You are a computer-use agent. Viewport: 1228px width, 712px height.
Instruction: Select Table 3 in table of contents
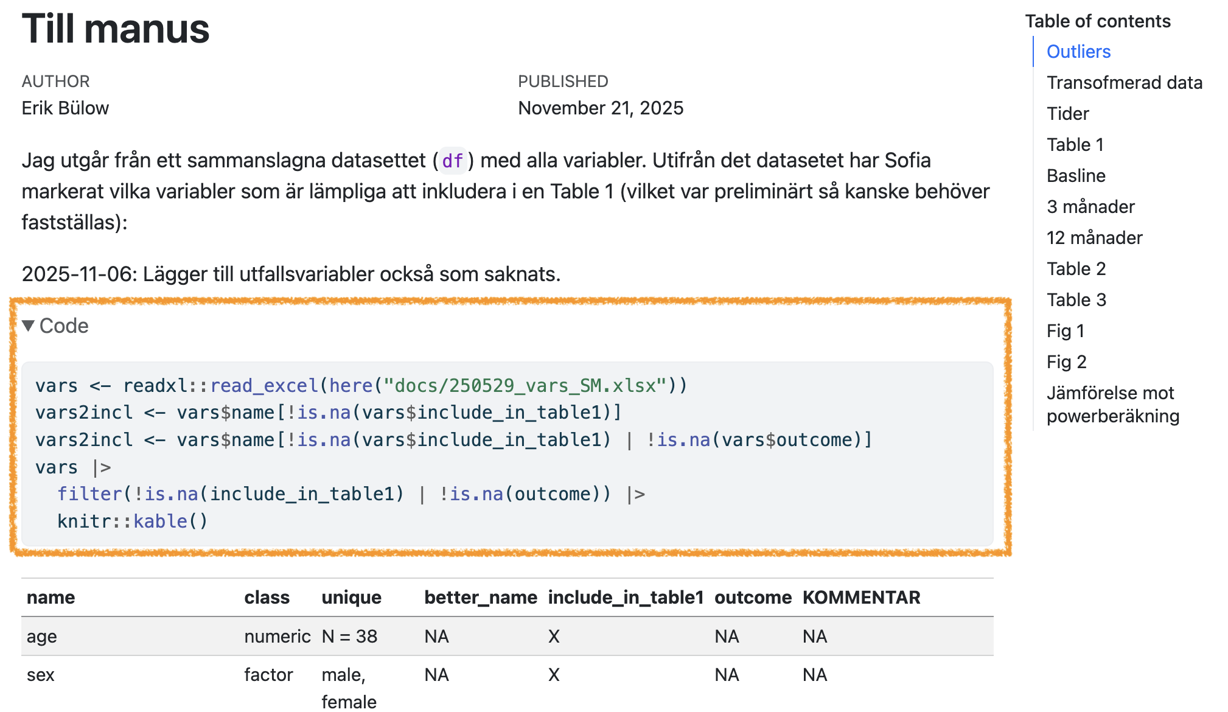point(1076,300)
